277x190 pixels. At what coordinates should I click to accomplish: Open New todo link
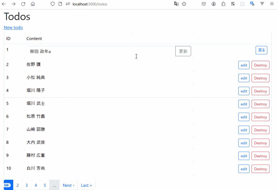(13, 27)
